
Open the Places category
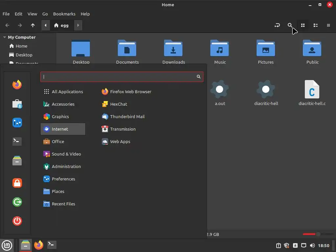click(63, 191)
